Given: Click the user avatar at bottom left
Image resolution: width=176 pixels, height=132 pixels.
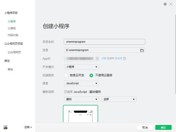Looking at the screenshot, I should pos(5,127).
